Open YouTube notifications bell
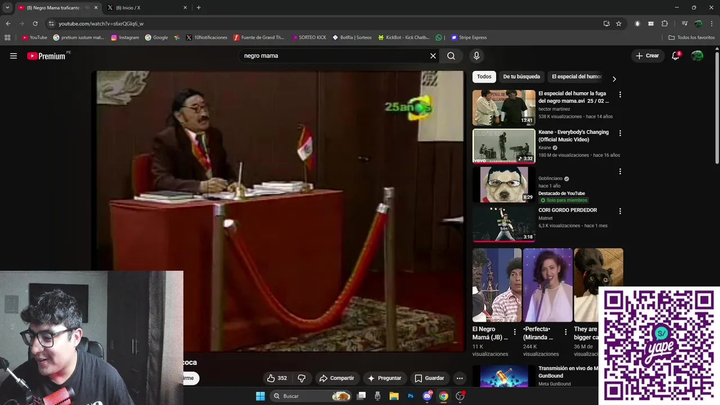 click(x=676, y=56)
